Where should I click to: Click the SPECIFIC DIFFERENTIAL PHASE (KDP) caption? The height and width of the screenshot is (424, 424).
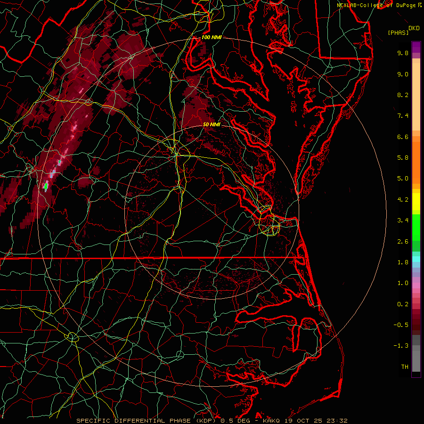147,421
